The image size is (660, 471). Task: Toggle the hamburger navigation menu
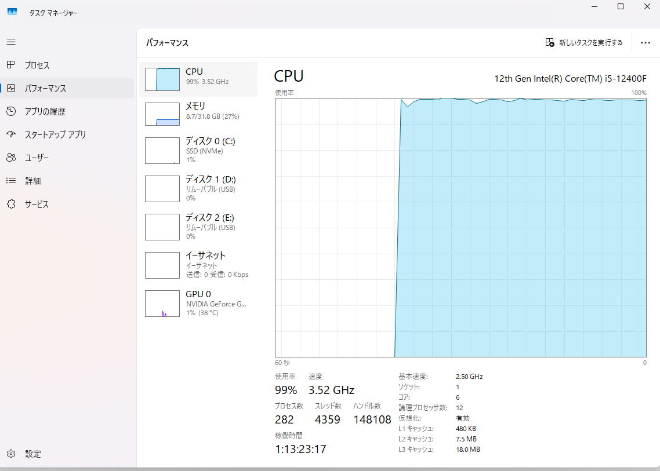pos(11,42)
